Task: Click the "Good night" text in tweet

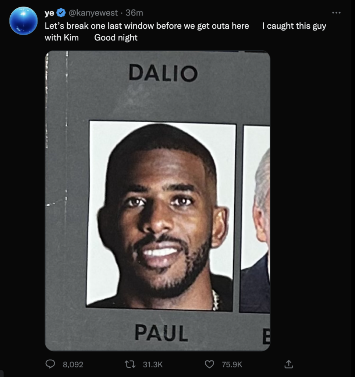Action: (116, 38)
